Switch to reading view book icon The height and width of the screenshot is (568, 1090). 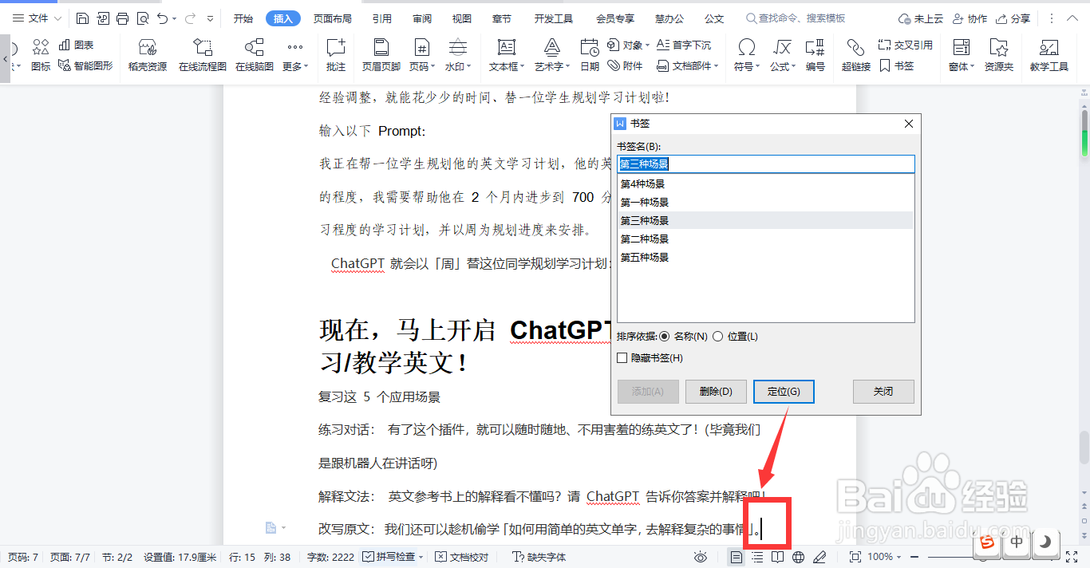778,557
